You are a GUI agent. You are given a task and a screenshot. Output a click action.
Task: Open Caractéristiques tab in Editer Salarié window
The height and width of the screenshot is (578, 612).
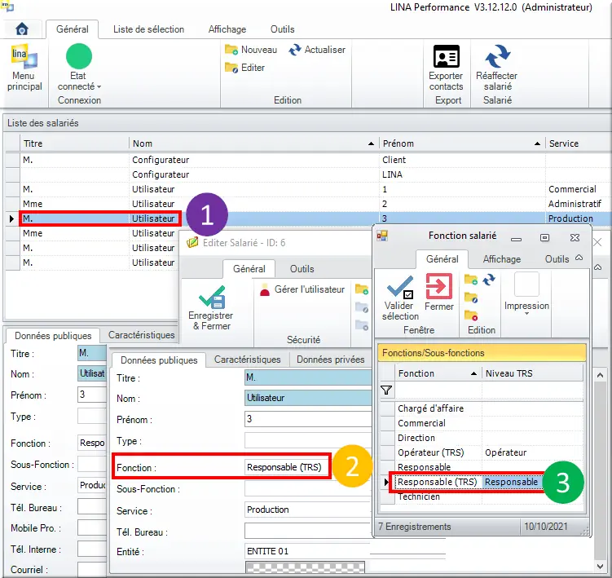(x=248, y=360)
